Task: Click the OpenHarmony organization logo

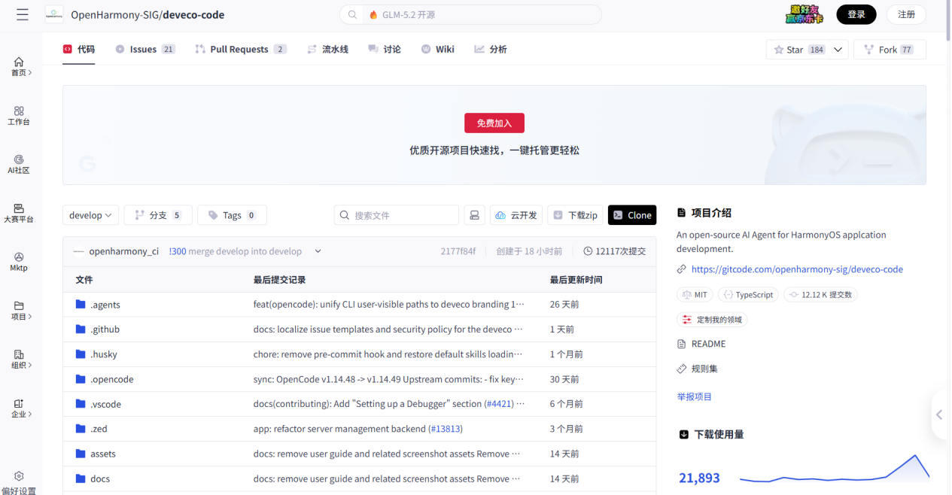Action: pyautogui.click(x=54, y=14)
